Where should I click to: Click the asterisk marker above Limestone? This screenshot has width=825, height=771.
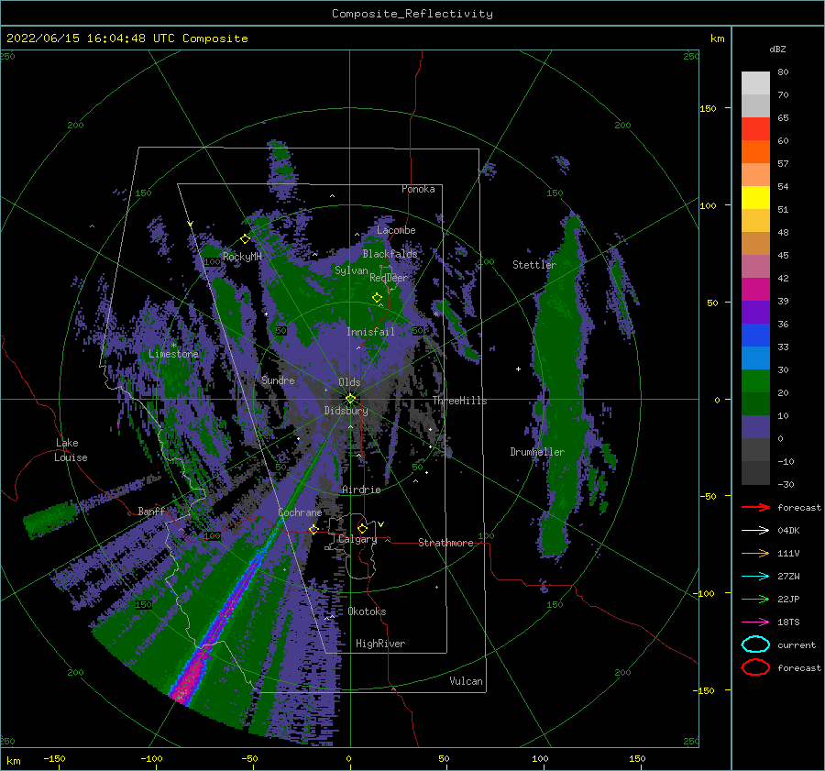tap(173, 346)
